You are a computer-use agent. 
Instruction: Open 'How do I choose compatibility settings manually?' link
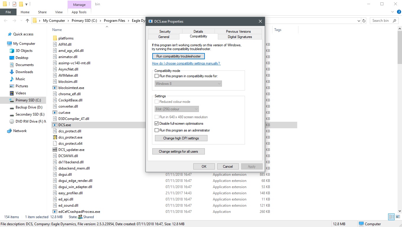coord(186,63)
